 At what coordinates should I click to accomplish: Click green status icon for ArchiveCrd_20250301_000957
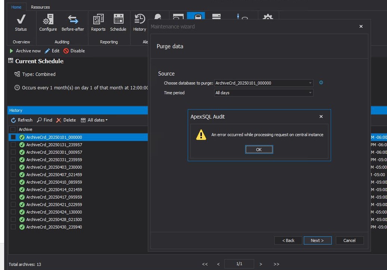pyautogui.click(x=22, y=152)
